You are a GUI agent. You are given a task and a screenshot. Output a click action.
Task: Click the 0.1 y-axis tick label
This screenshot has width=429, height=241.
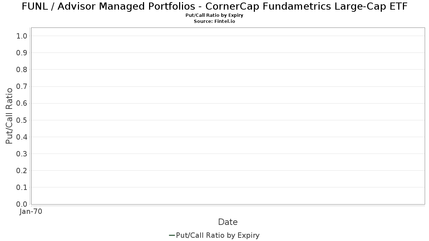(x=22, y=187)
